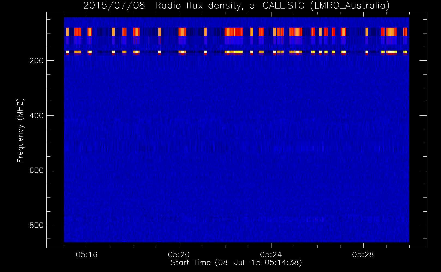This screenshot has height=272, width=441.
Task: Click the 05:16 time tick label
Action: [x=87, y=255]
